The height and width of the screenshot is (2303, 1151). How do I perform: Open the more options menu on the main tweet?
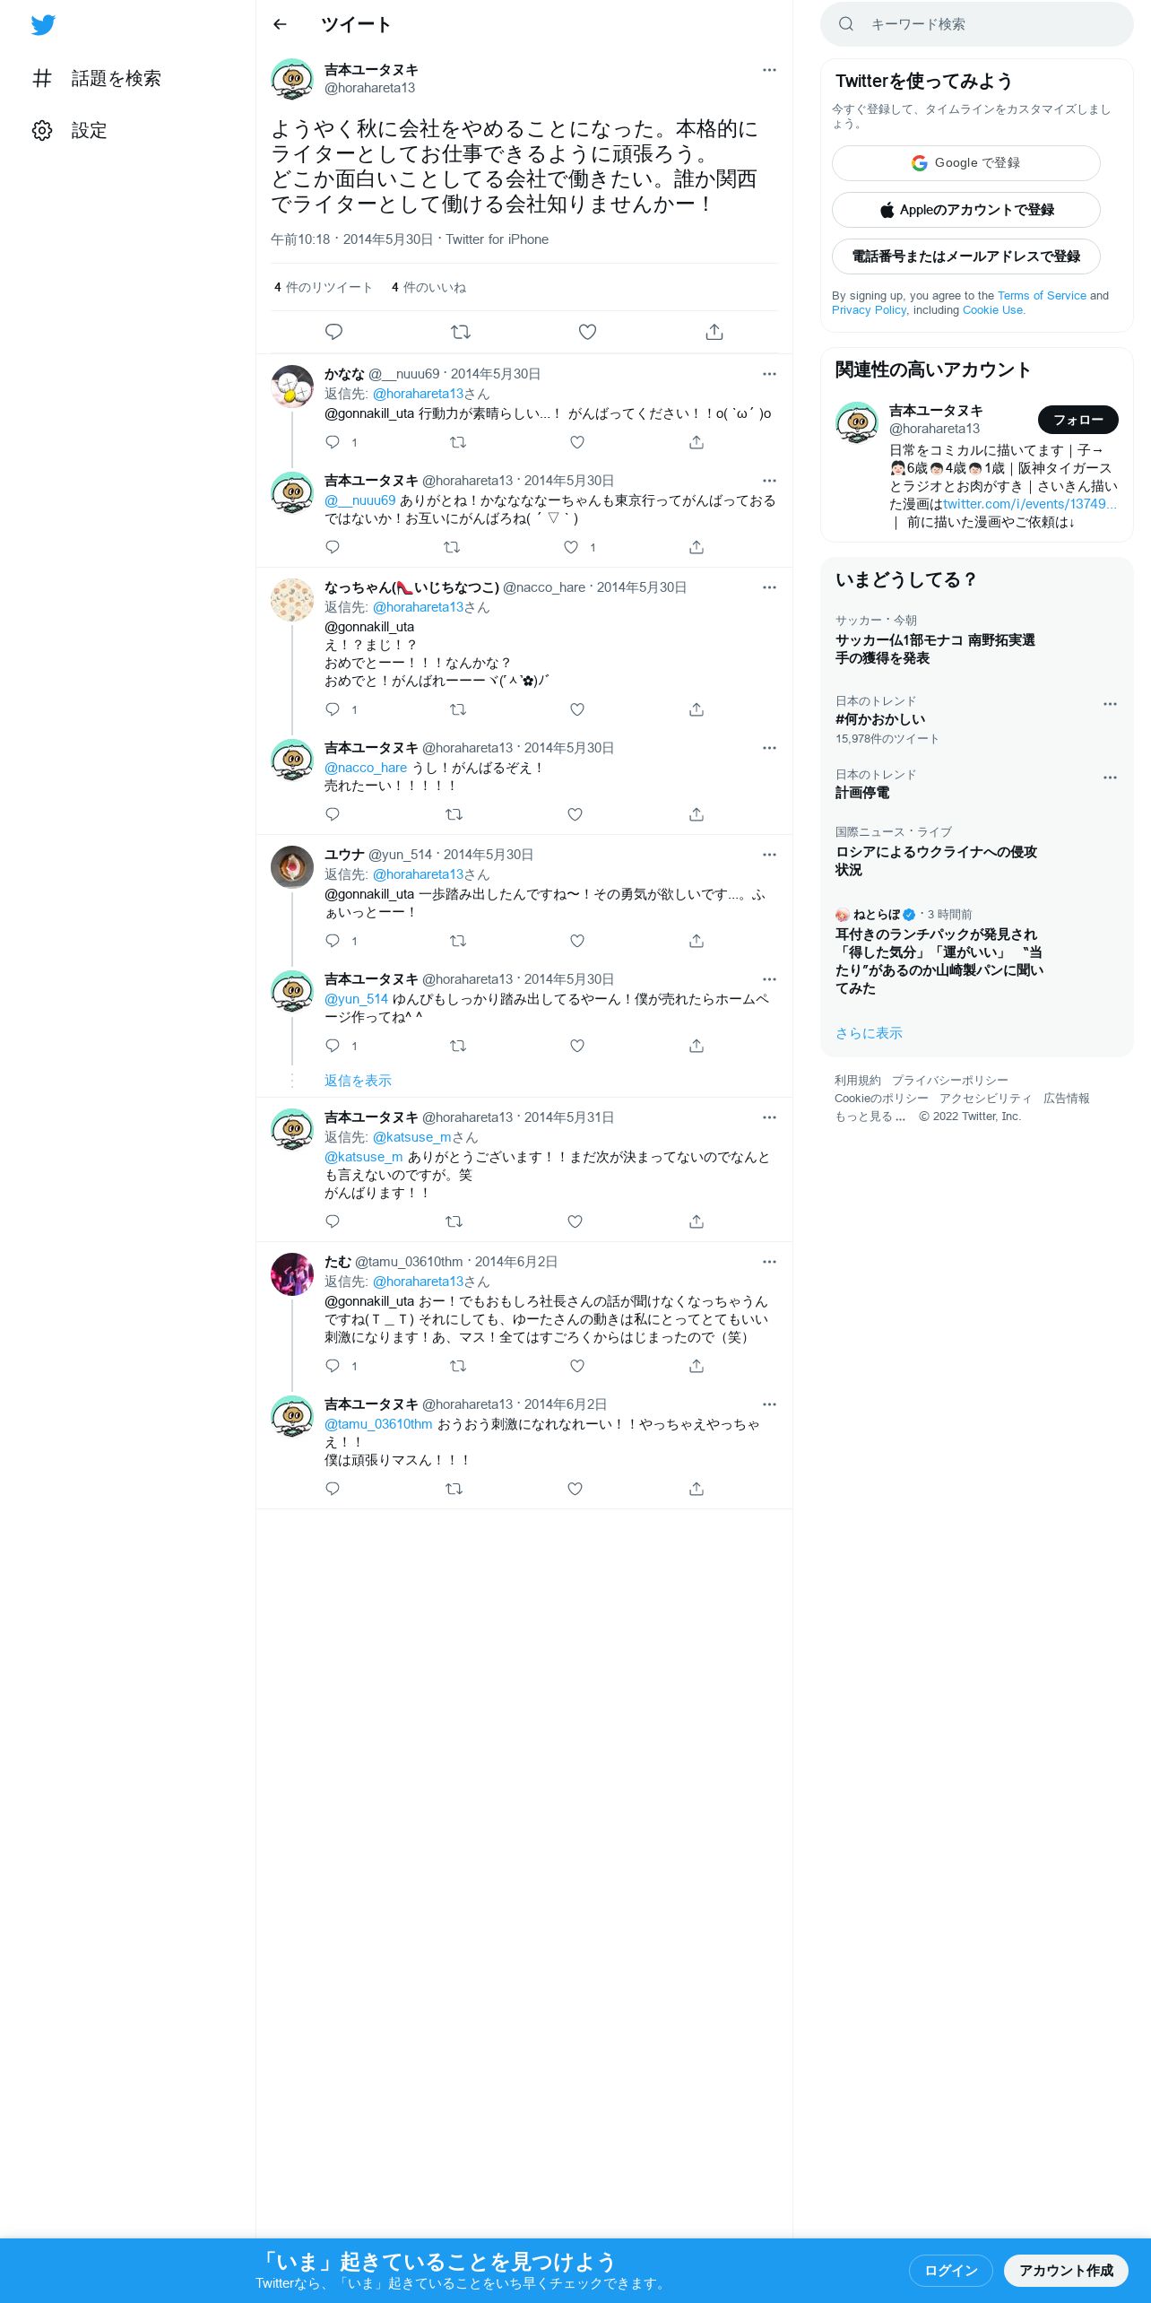[x=769, y=70]
